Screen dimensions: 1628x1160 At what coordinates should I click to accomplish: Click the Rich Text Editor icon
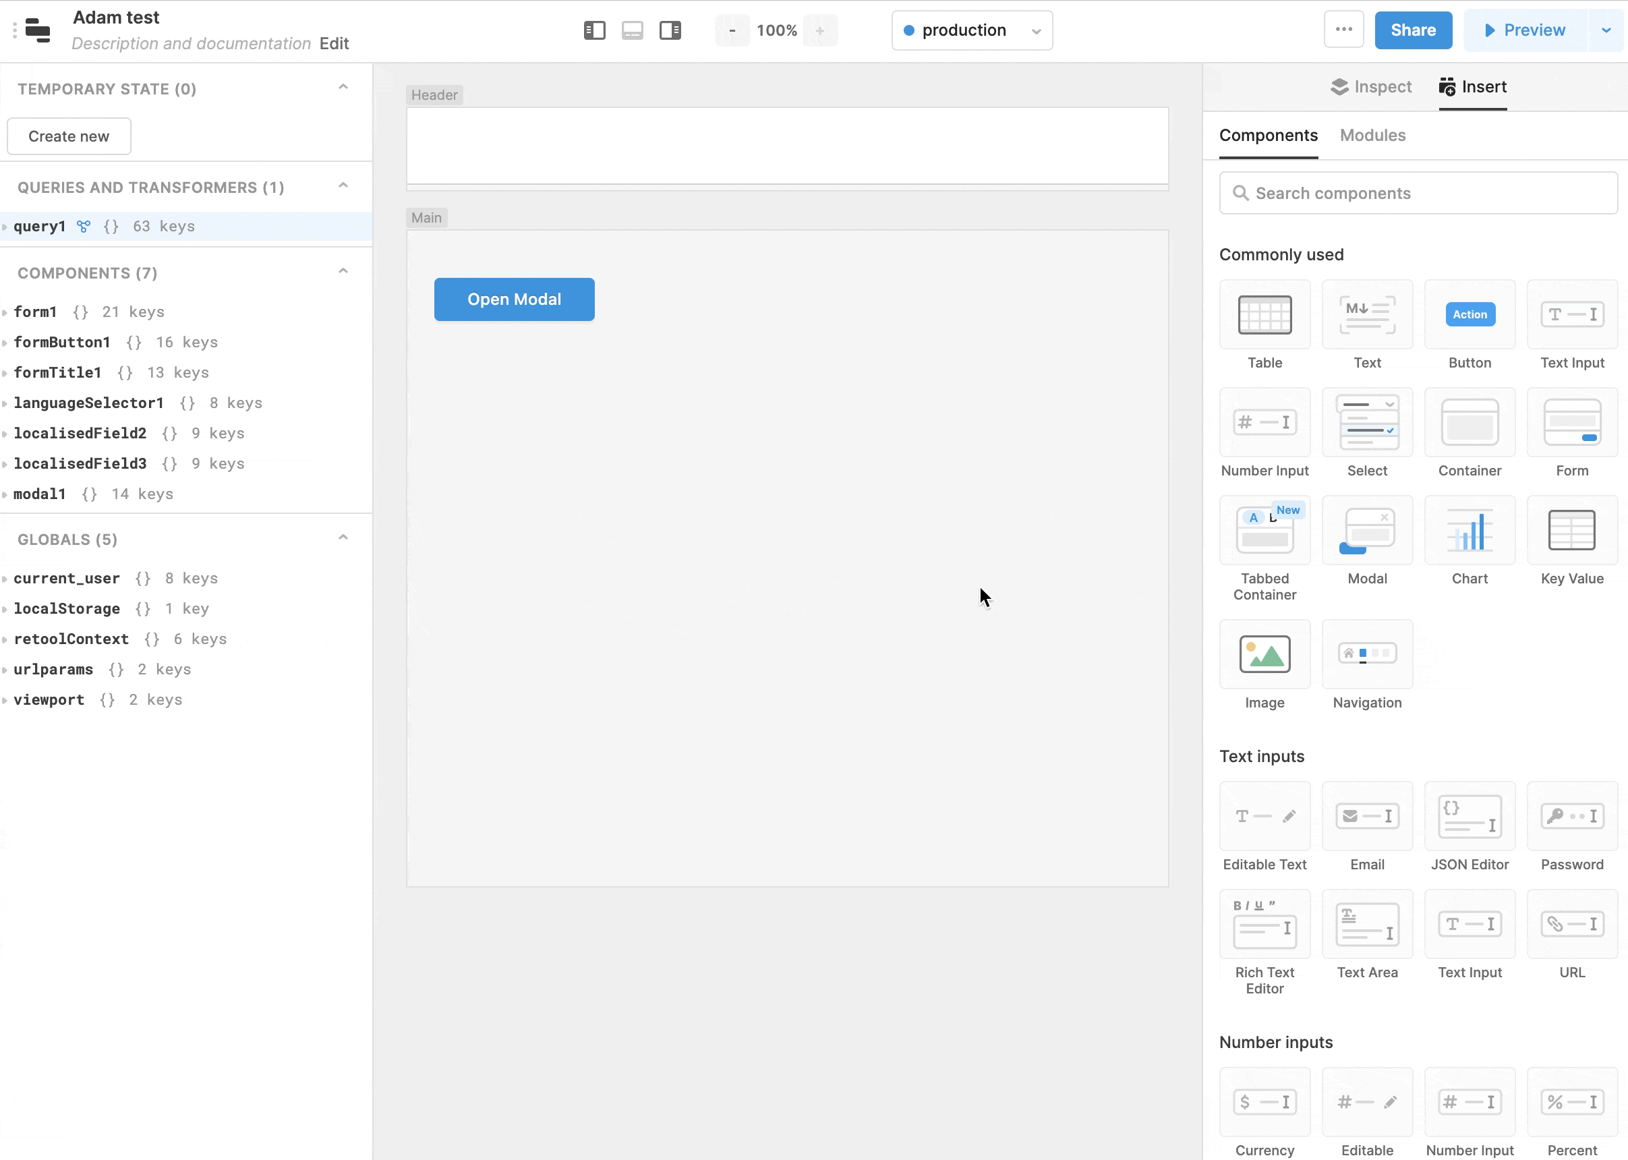pos(1265,924)
